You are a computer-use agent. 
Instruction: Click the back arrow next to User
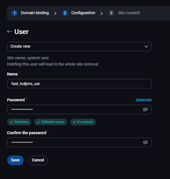[x=9, y=31]
